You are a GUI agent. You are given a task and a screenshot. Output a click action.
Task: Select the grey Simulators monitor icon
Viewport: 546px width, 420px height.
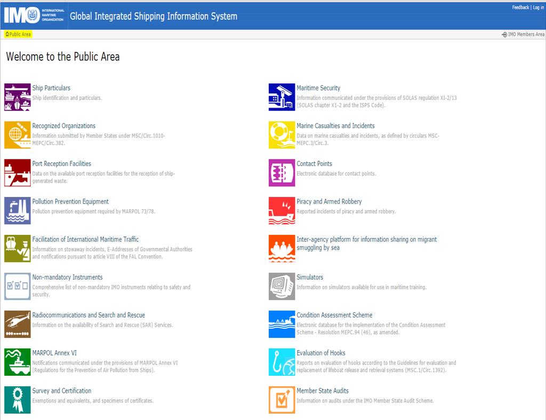pyautogui.click(x=282, y=287)
